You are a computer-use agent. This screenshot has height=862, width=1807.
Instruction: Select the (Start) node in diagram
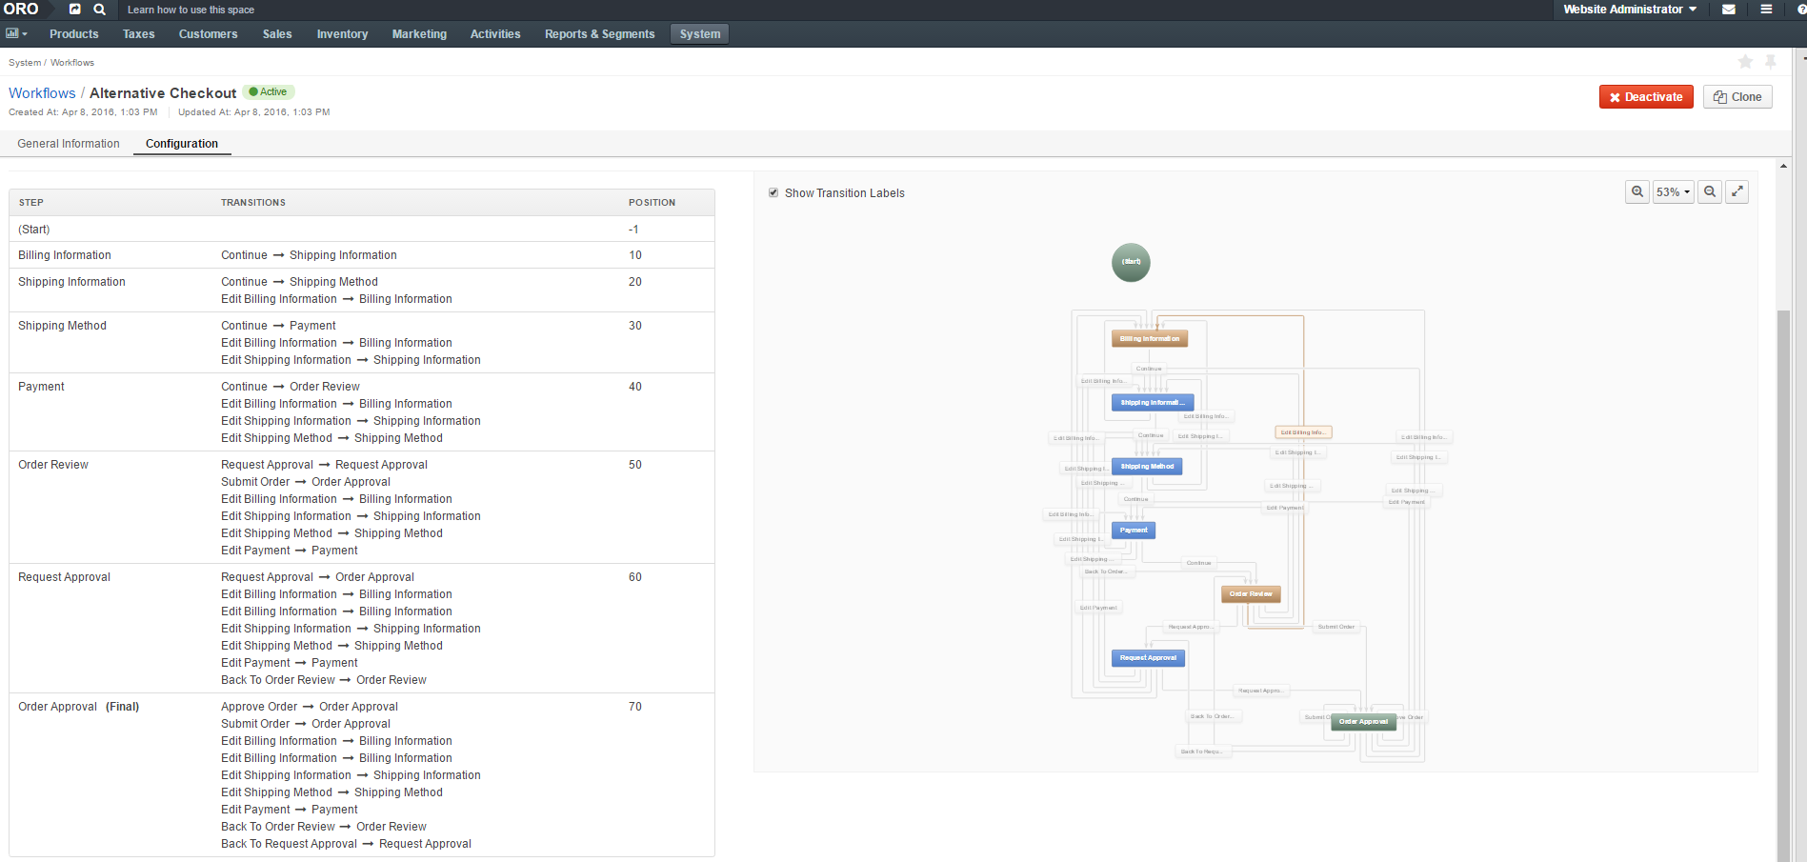coord(1131,262)
